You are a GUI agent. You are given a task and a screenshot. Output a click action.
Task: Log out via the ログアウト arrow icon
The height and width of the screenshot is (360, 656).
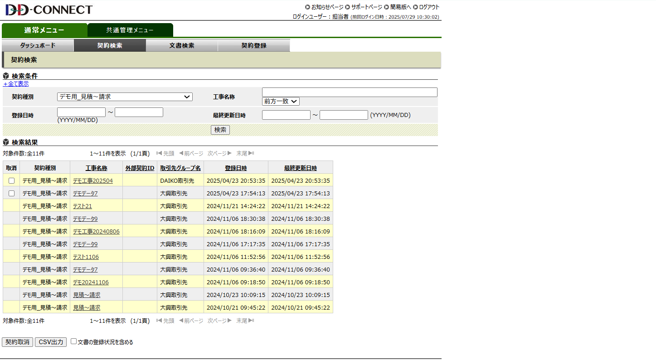[415, 7]
